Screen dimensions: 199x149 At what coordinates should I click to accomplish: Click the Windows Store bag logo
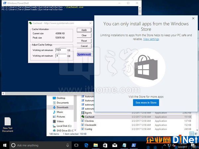point(146,68)
